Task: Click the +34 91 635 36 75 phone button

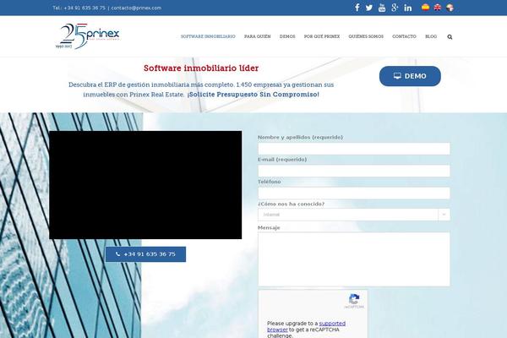Action: tap(145, 254)
